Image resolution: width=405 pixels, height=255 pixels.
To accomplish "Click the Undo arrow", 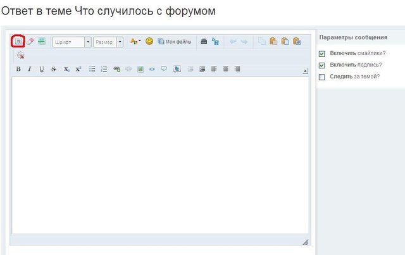I will point(233,41).
